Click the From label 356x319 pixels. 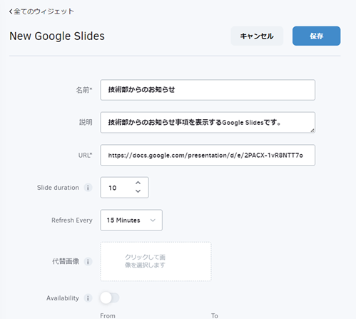coord(108,315)
